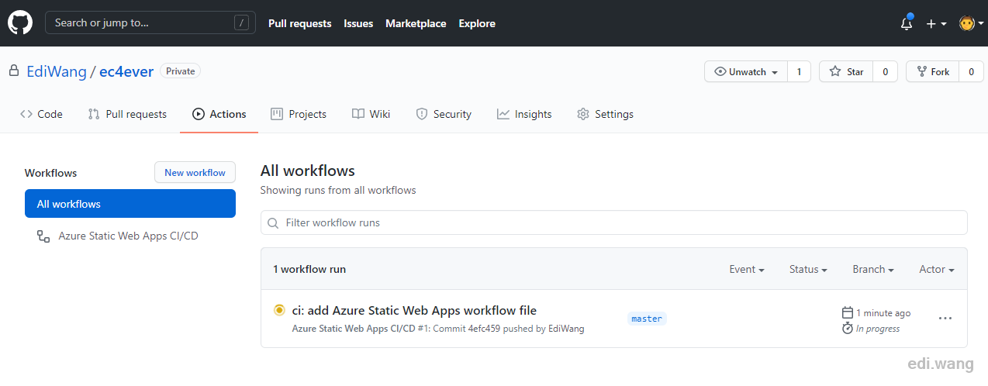Focus the Filter workflow runs field
This screenshot has height=386, width=988.
pos(614,222)
